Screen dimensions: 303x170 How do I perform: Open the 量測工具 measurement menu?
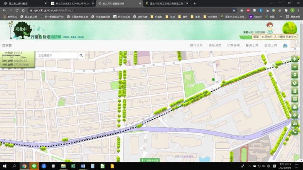tap(252, 45)
